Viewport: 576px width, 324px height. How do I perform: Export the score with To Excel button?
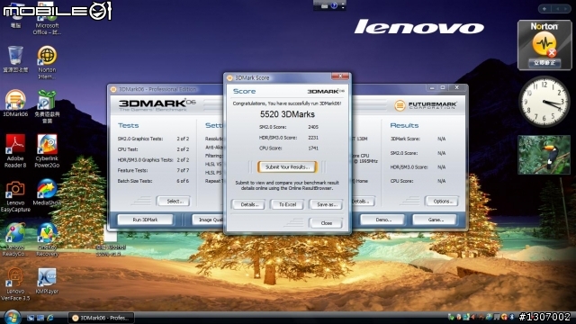point(287,204)
